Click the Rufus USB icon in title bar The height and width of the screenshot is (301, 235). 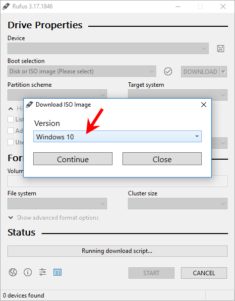tap(6, 6)
